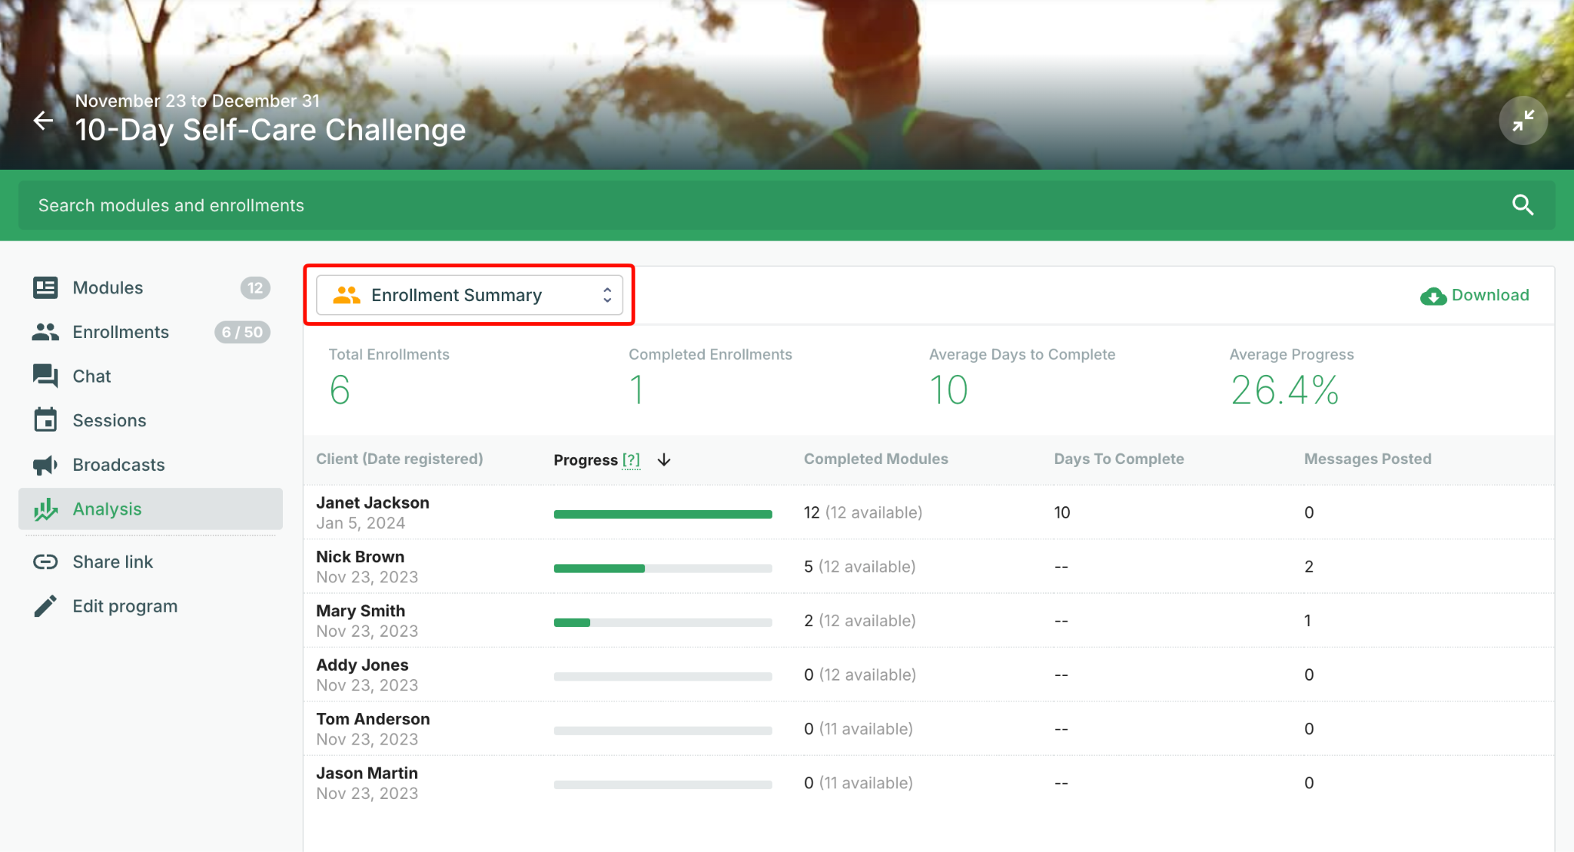Click the back arrow icon in header
The width and height of the screenshot is (1574, 852).
(43, 120)
